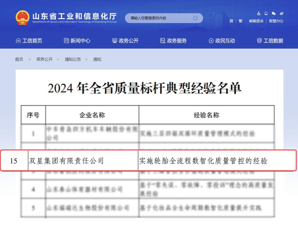Open the 政务公开 navigation item
298x230 pixels.
pyautogui.click(x=125, y=41)
